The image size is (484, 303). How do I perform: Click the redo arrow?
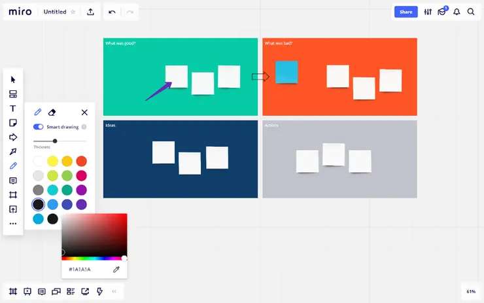[130, 12]
